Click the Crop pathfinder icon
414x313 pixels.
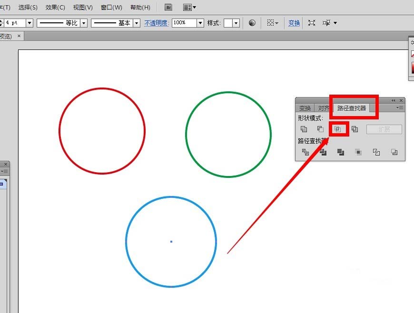pyautogui.click(x=358, y=152)
